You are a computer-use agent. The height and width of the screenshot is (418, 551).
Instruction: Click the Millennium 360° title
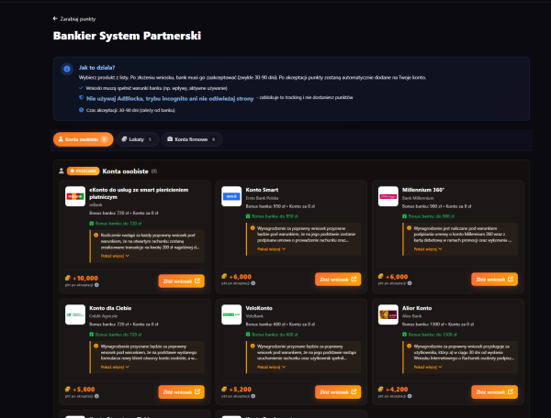423,190
